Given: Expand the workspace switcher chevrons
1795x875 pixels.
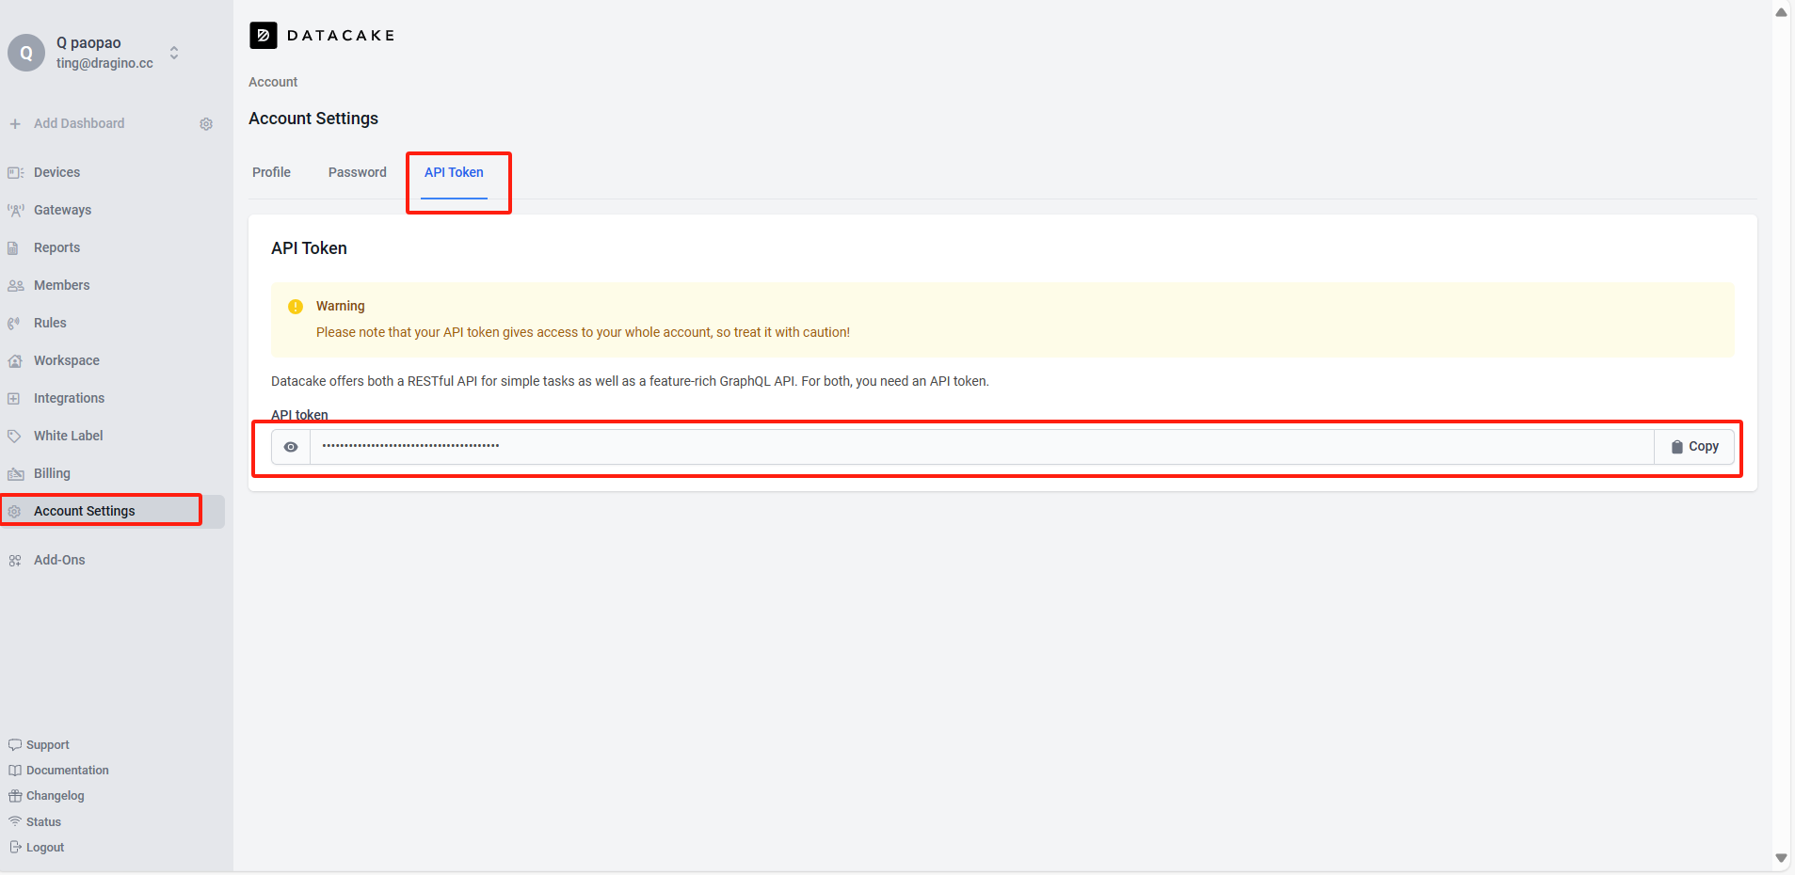Looking at the screenshot, I should 174,53.
